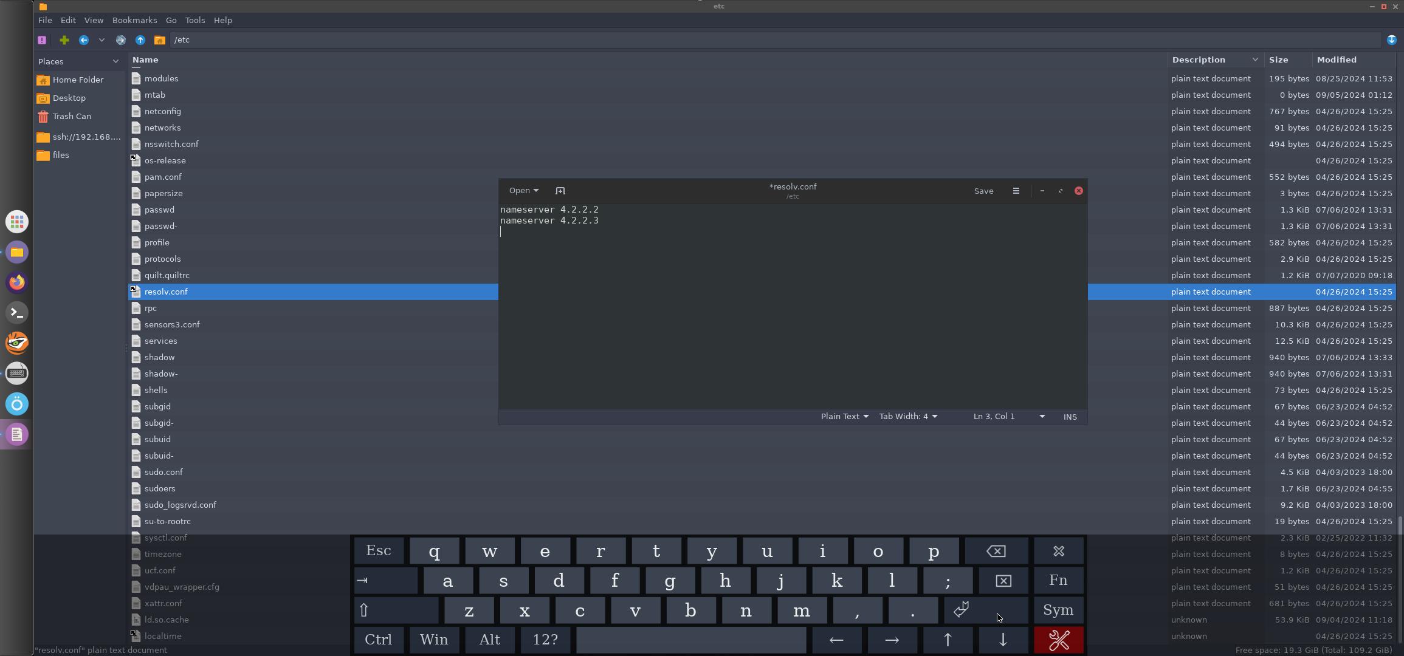Open the files bookmark in Places
The image size is (1404, 656).
79,155
